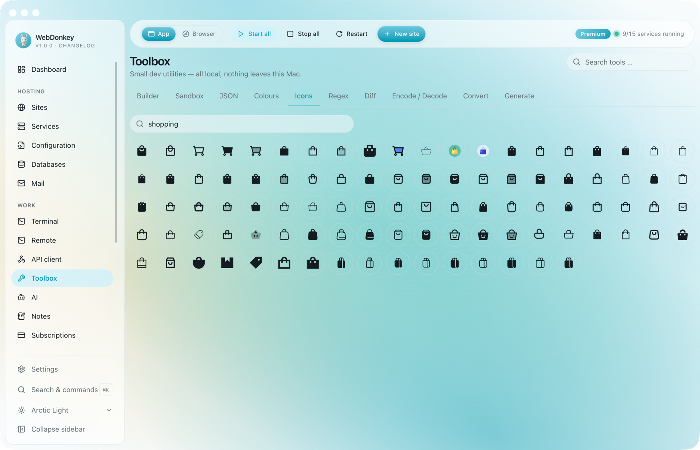Choose the solid black price tag icon
The height and width of the screenshot is (450, 700).
[x=256, y=263]
